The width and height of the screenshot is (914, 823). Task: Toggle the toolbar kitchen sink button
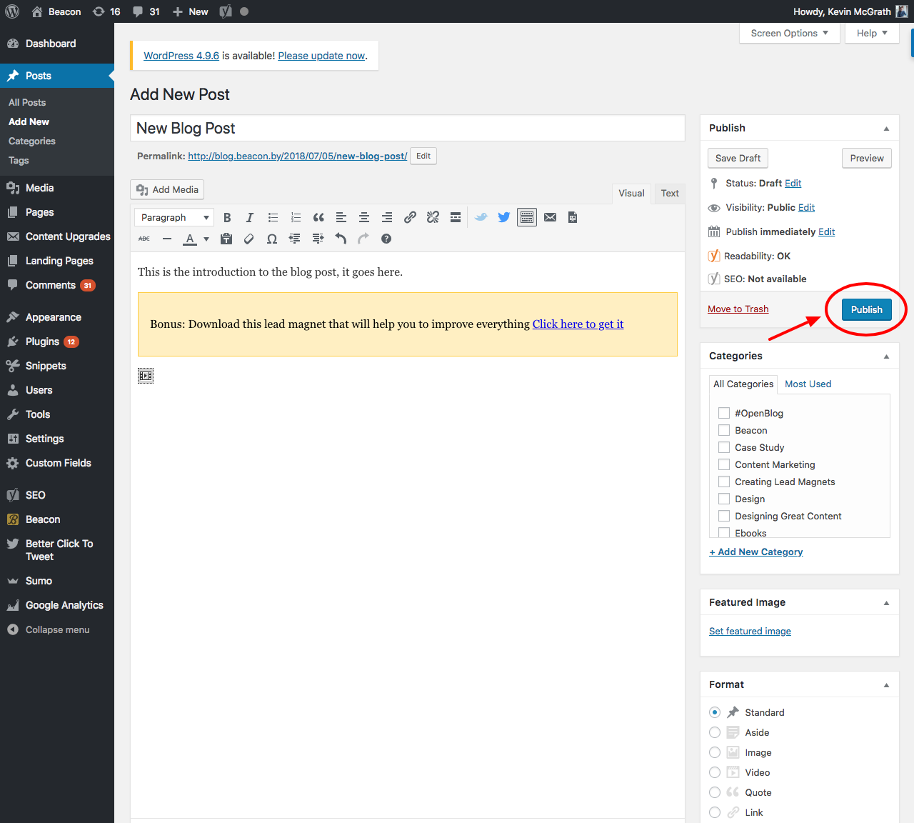coord(527,217)
